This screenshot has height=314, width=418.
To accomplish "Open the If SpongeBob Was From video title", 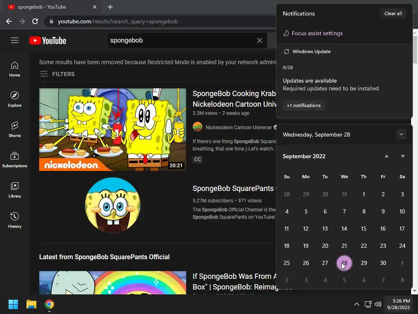I will pyautogui.click(x=234, y=281).
